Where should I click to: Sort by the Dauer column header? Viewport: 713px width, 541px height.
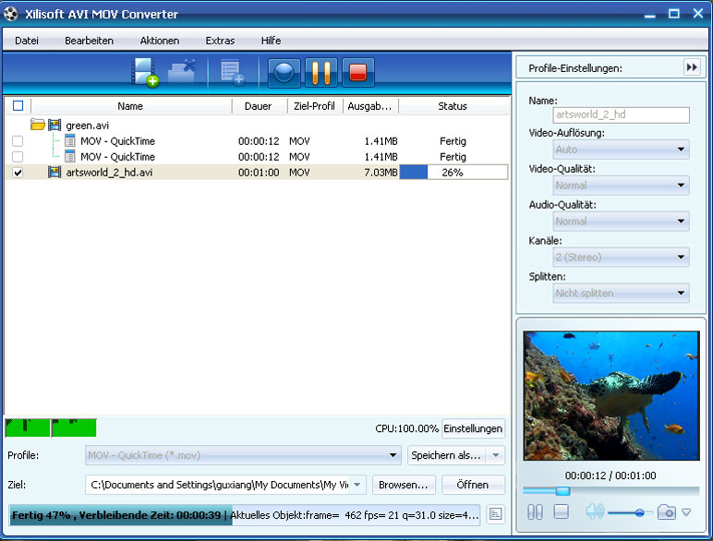259,106
